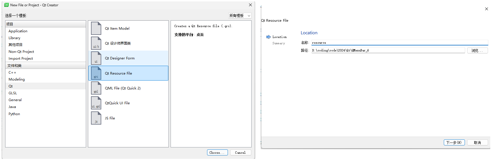Viewport: 492px width, 162px height.
Task: Select the Qt designer class ui/h icon
Action: (x=96, y=43)
